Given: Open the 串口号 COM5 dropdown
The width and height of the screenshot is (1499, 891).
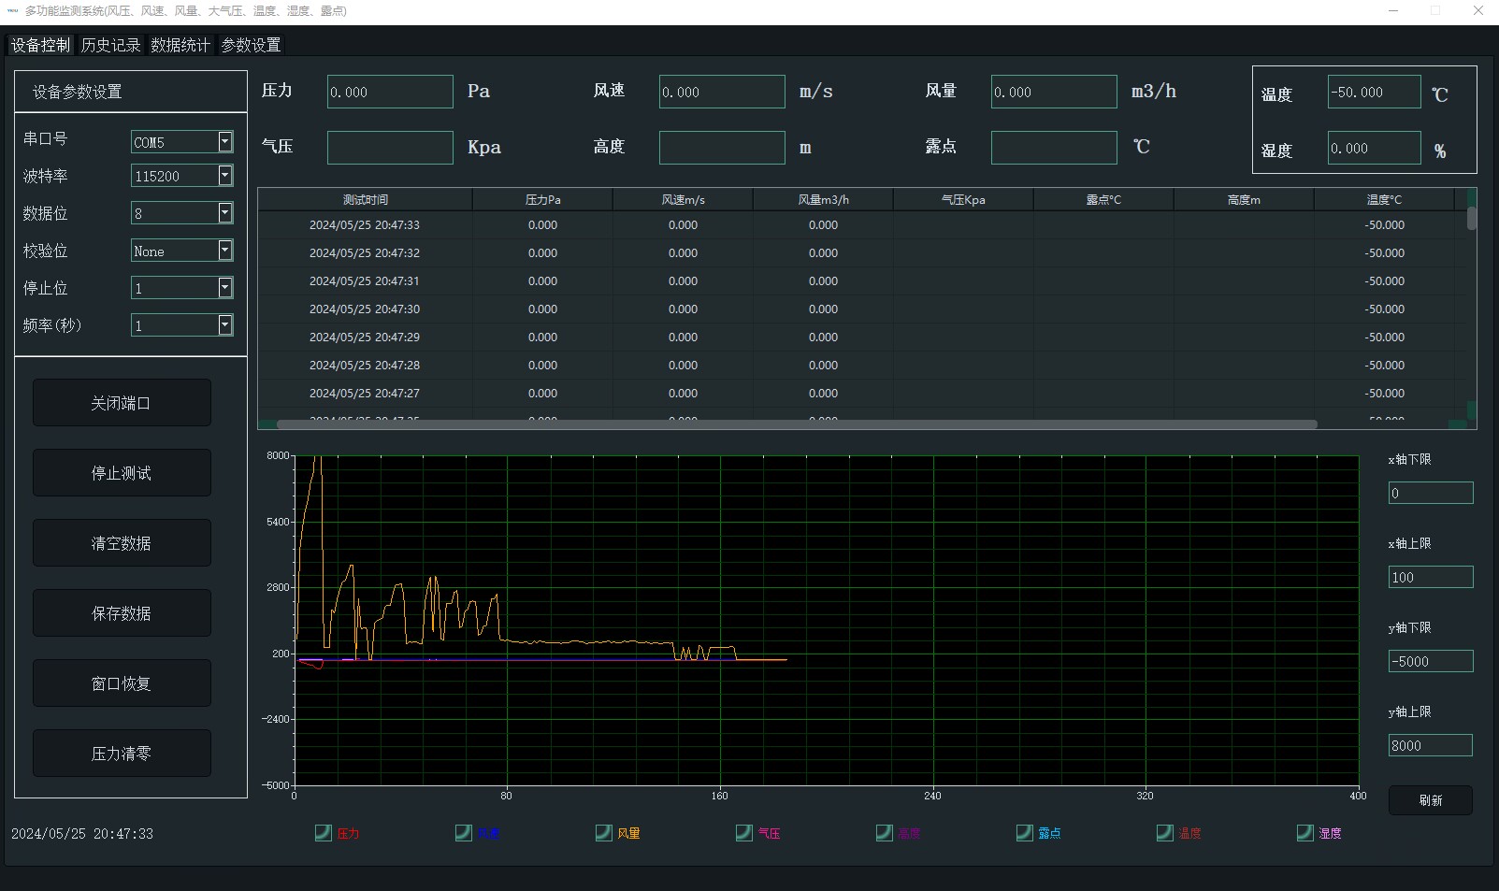Looking at the screenshot, I should pyautogui.click(x=224, y=141).
